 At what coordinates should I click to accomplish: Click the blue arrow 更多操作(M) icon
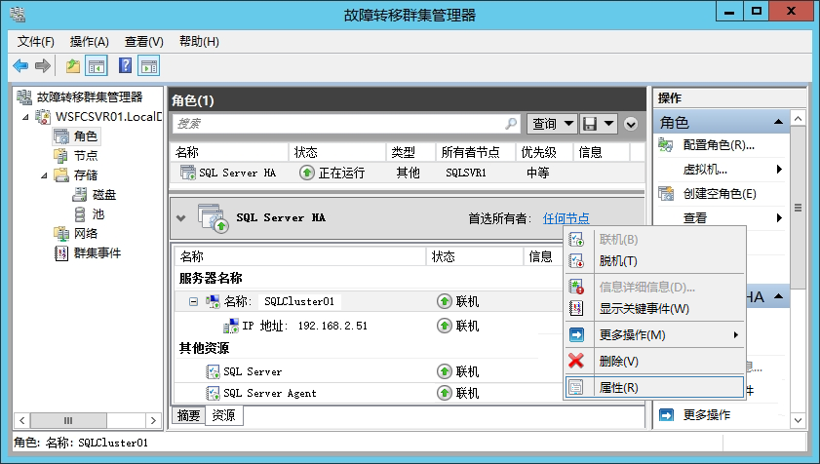pyautogui.click(x=576, y=334)
